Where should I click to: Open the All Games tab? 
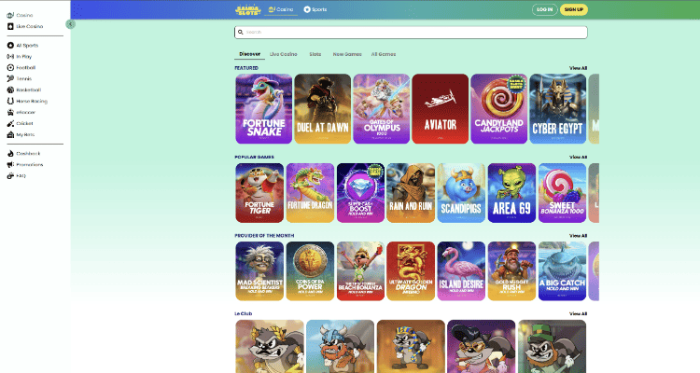[384, 54]
